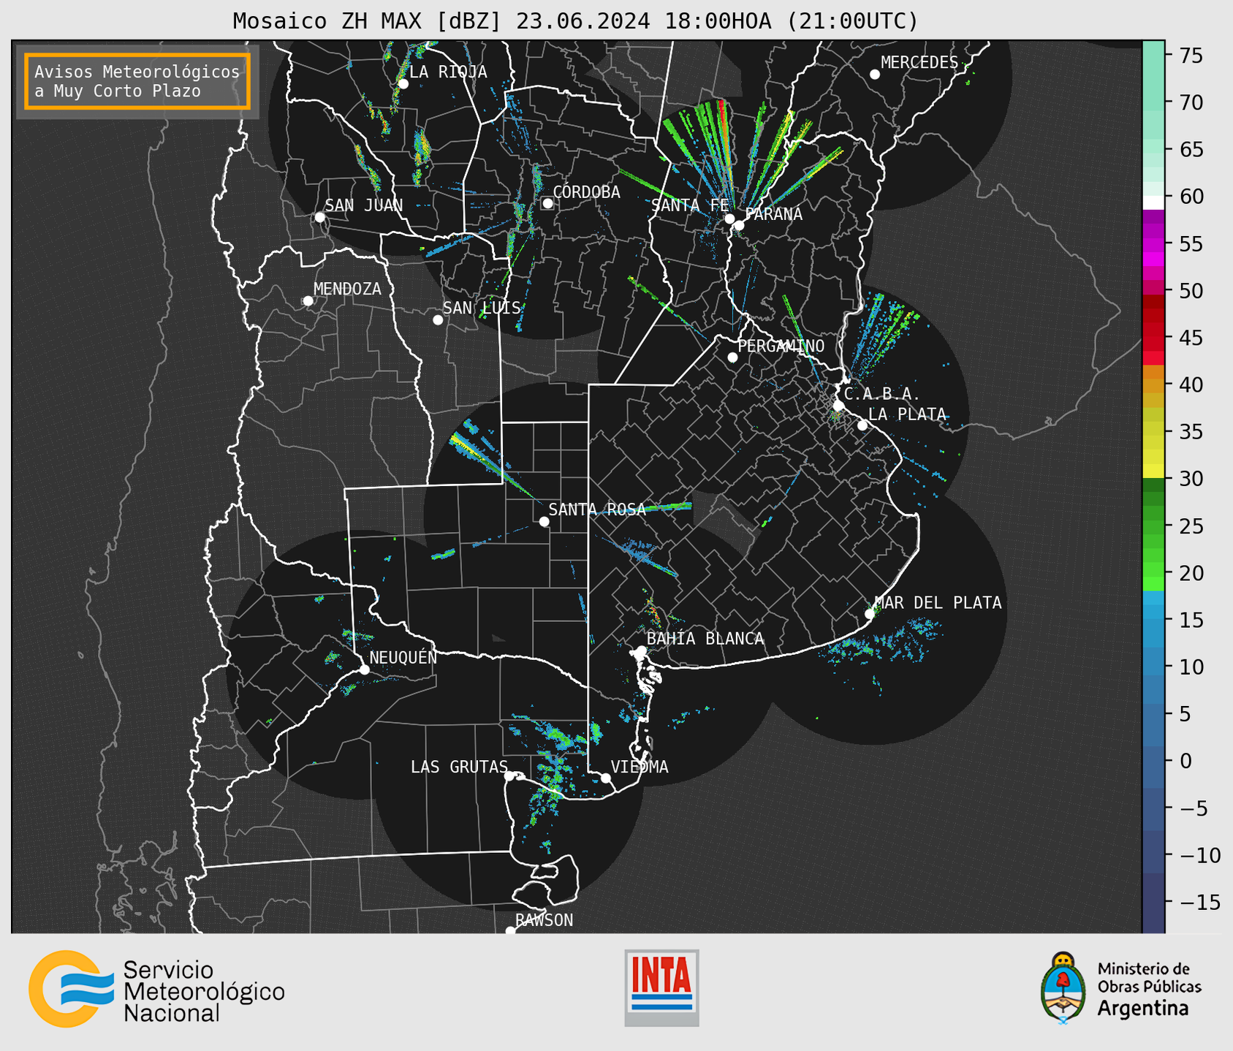
Task: Click the LAS GRUTAS label text
Action: click(459, 767)
